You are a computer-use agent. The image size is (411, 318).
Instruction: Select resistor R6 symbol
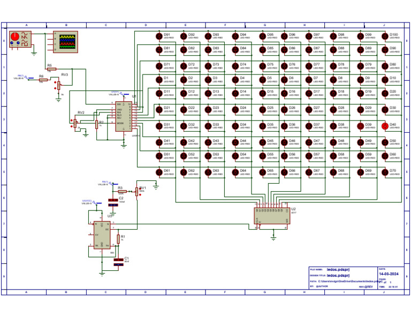(43, 80)
